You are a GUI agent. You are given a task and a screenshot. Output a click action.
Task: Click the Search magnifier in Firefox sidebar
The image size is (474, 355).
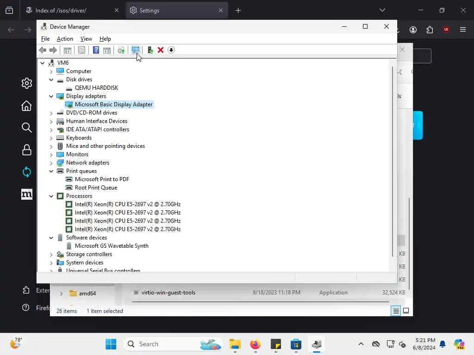pyautogui.click(x=26, y=128)
